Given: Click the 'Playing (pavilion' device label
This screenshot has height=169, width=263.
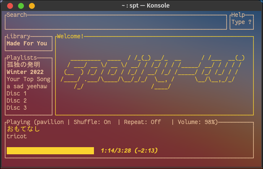Looking at the screenshot, I should pos(35,122).
